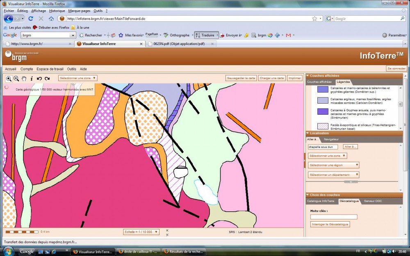This screenshot has width=410, height=256.
Task: Click the Sauvegarder la carte button
Action: 241,78
